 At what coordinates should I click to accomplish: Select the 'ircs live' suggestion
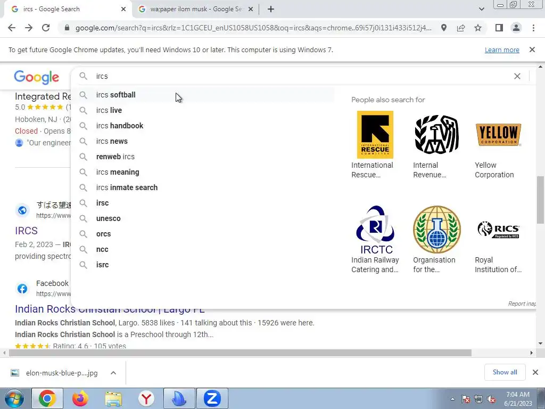[203, 110]
